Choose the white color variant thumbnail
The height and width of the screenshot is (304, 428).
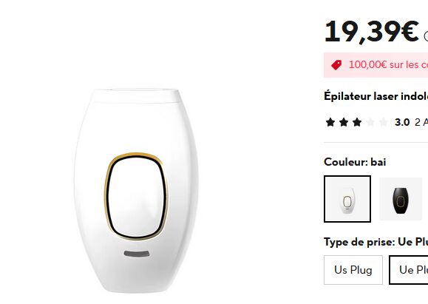pyautogui.click(x=347, y=199)
